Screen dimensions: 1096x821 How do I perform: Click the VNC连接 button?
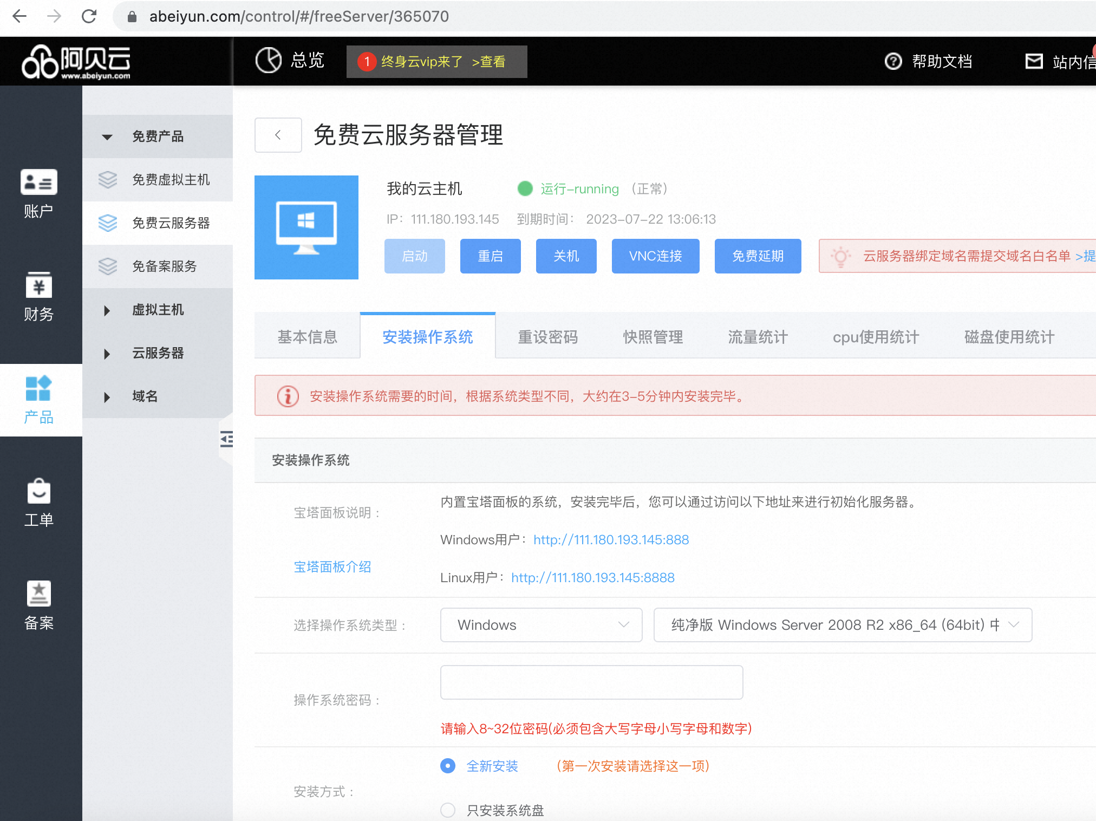tap(655, 256)
